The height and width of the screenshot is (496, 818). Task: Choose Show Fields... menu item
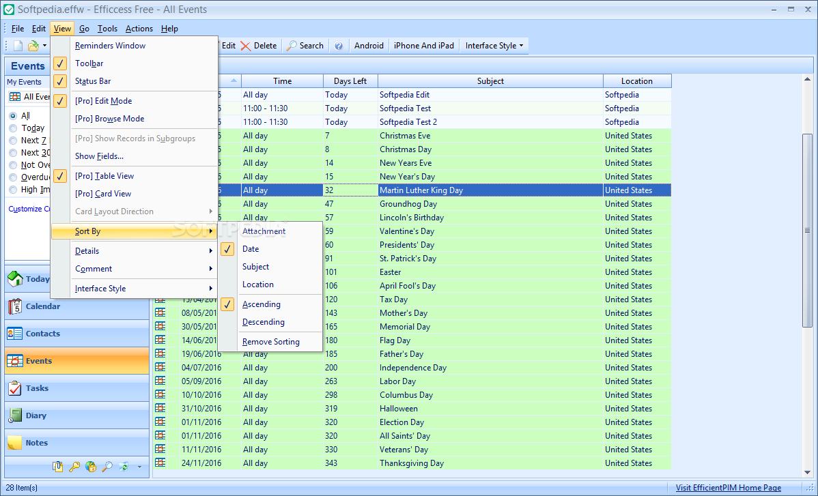coord(134,156)
